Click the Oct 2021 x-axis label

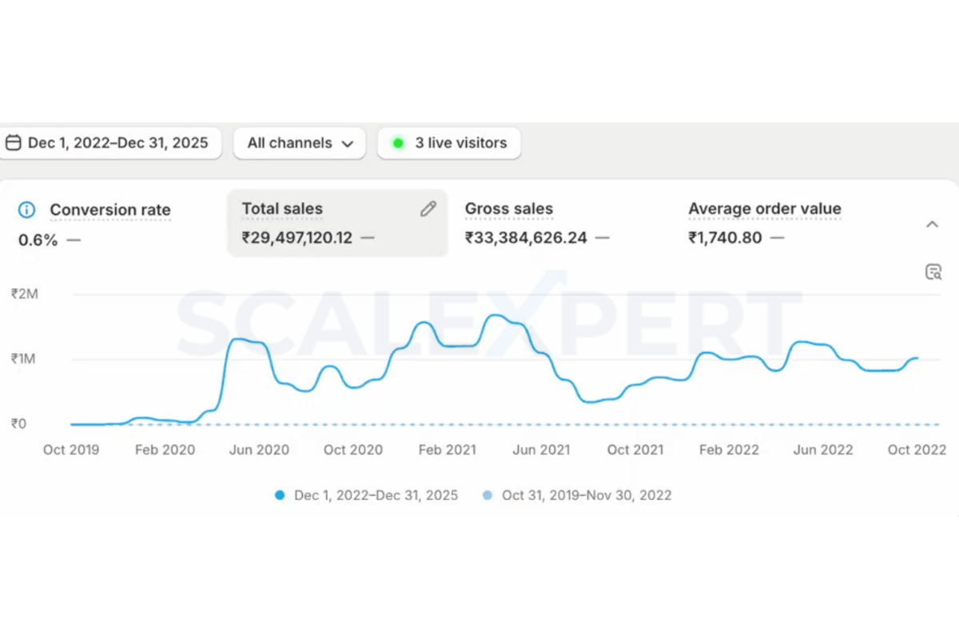pyautogui.click(x=635, y=450)
